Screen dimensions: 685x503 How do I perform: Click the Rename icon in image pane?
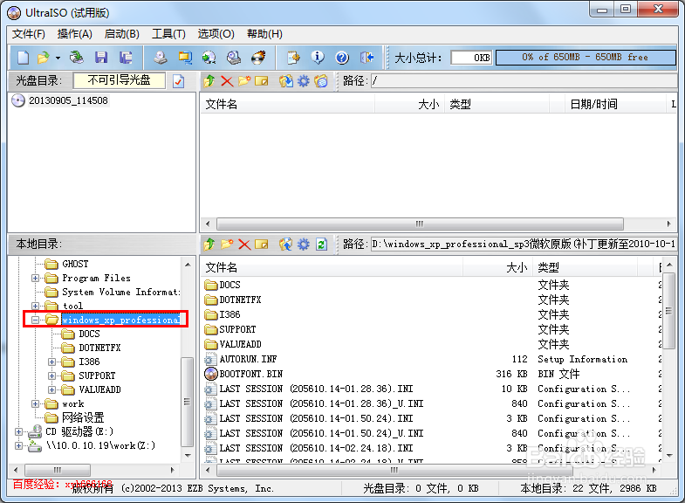click(x=261, y=81)
